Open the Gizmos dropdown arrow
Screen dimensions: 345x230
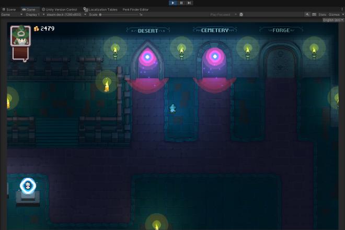[342, 15]
